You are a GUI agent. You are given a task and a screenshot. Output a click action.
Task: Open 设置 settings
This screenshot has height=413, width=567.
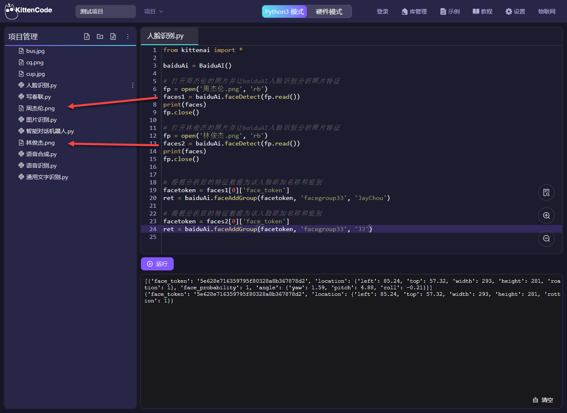coord(515,11)
